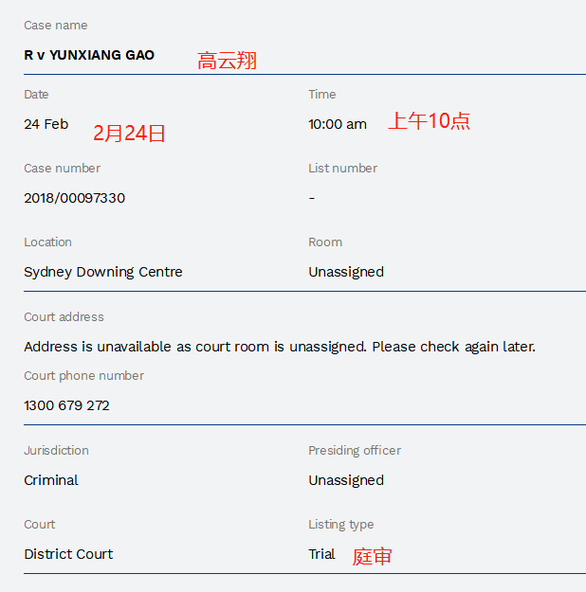The width and height of the screenshot is (586, 592).
Task: Select the time value 10:00 am
Action: 338,124
